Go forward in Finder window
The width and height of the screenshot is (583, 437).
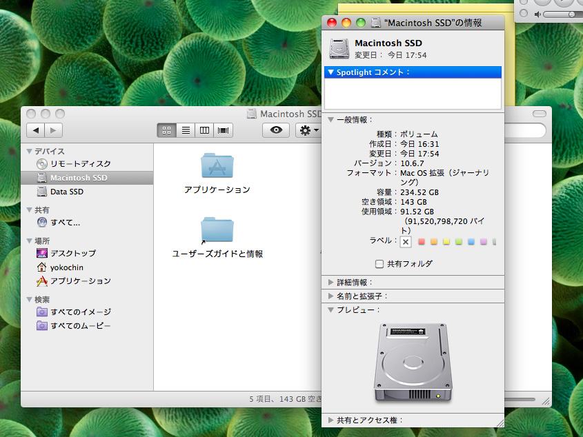54,130
